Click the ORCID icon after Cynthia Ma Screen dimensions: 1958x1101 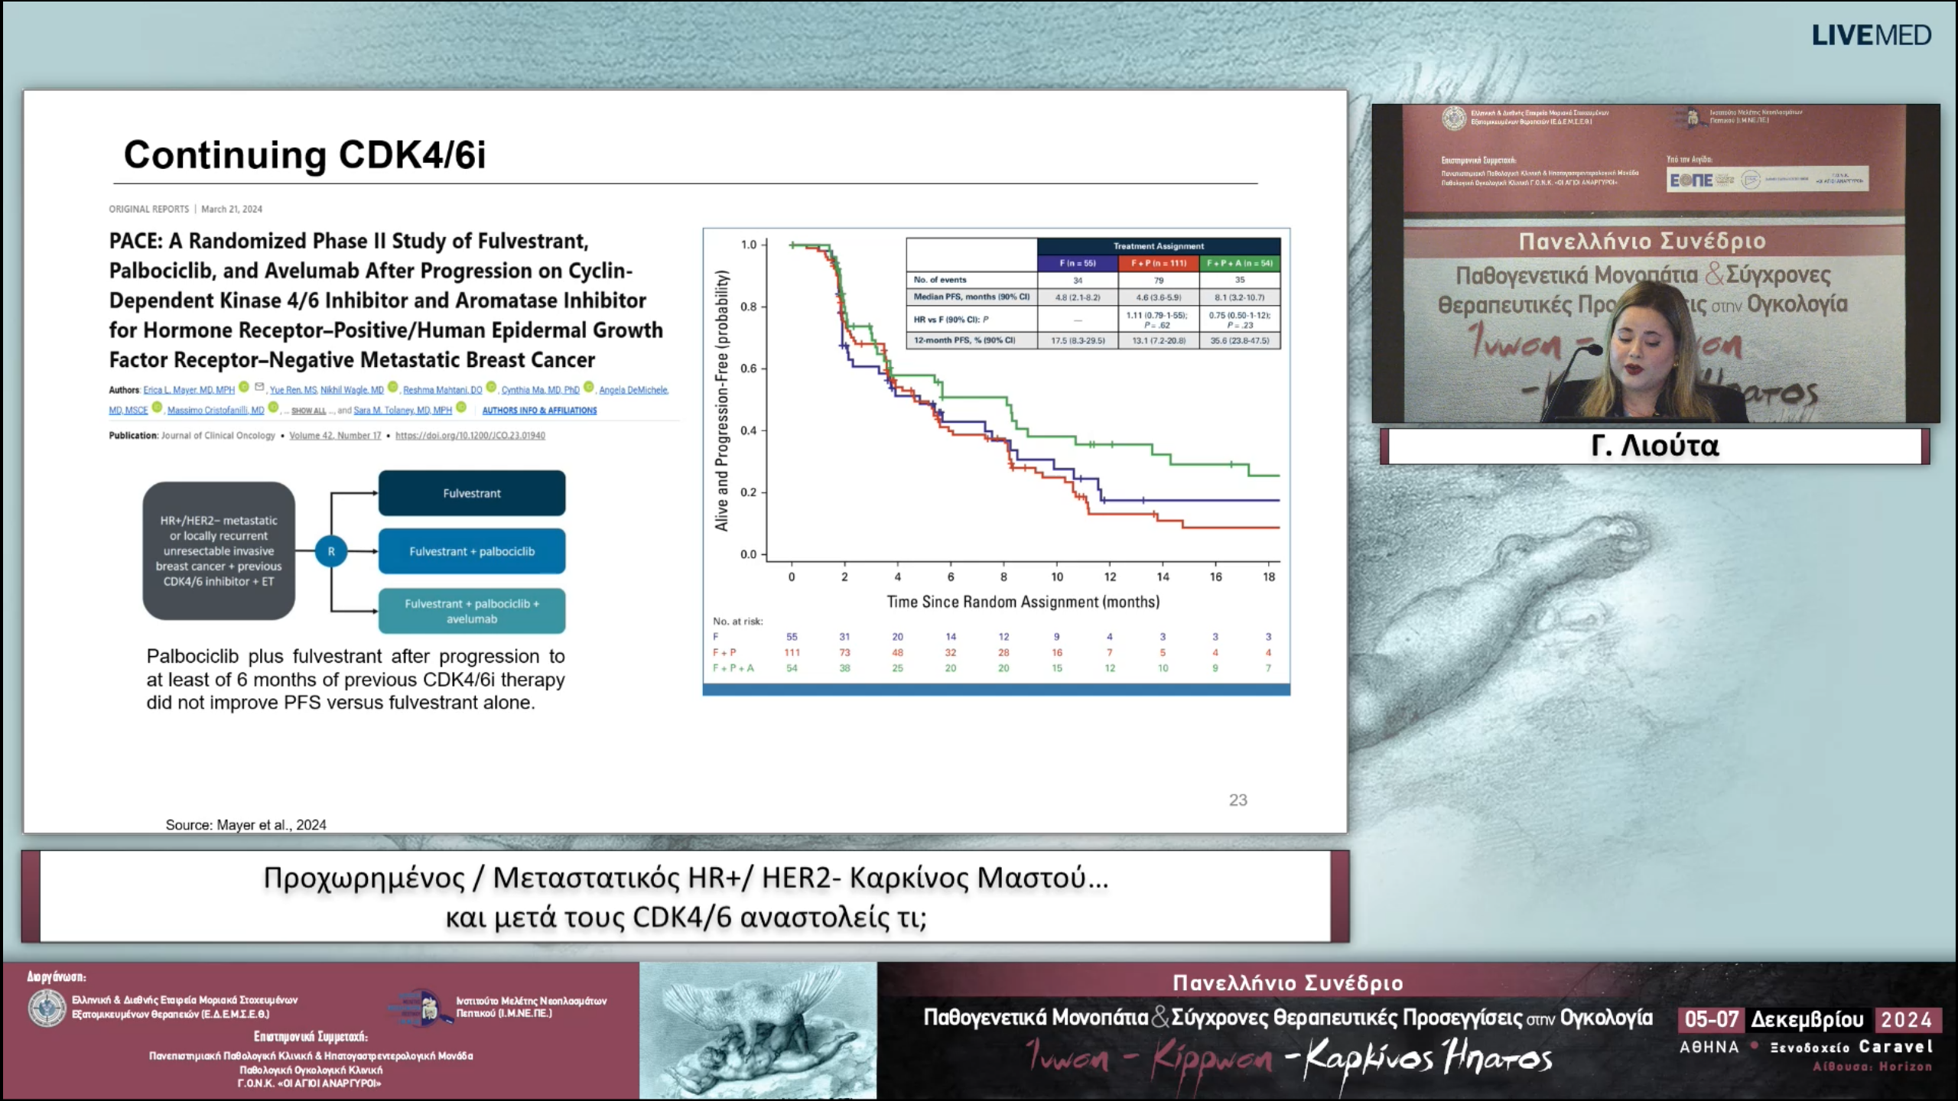589,387
